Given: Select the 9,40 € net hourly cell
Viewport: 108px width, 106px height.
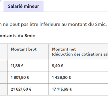Looking at the screenshot, I should pos(78,66).
